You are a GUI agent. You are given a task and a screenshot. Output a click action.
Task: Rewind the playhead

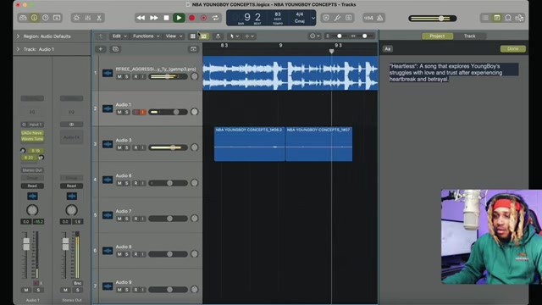(141, 18)
